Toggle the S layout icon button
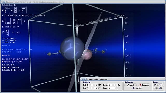 tap(161, 88)
